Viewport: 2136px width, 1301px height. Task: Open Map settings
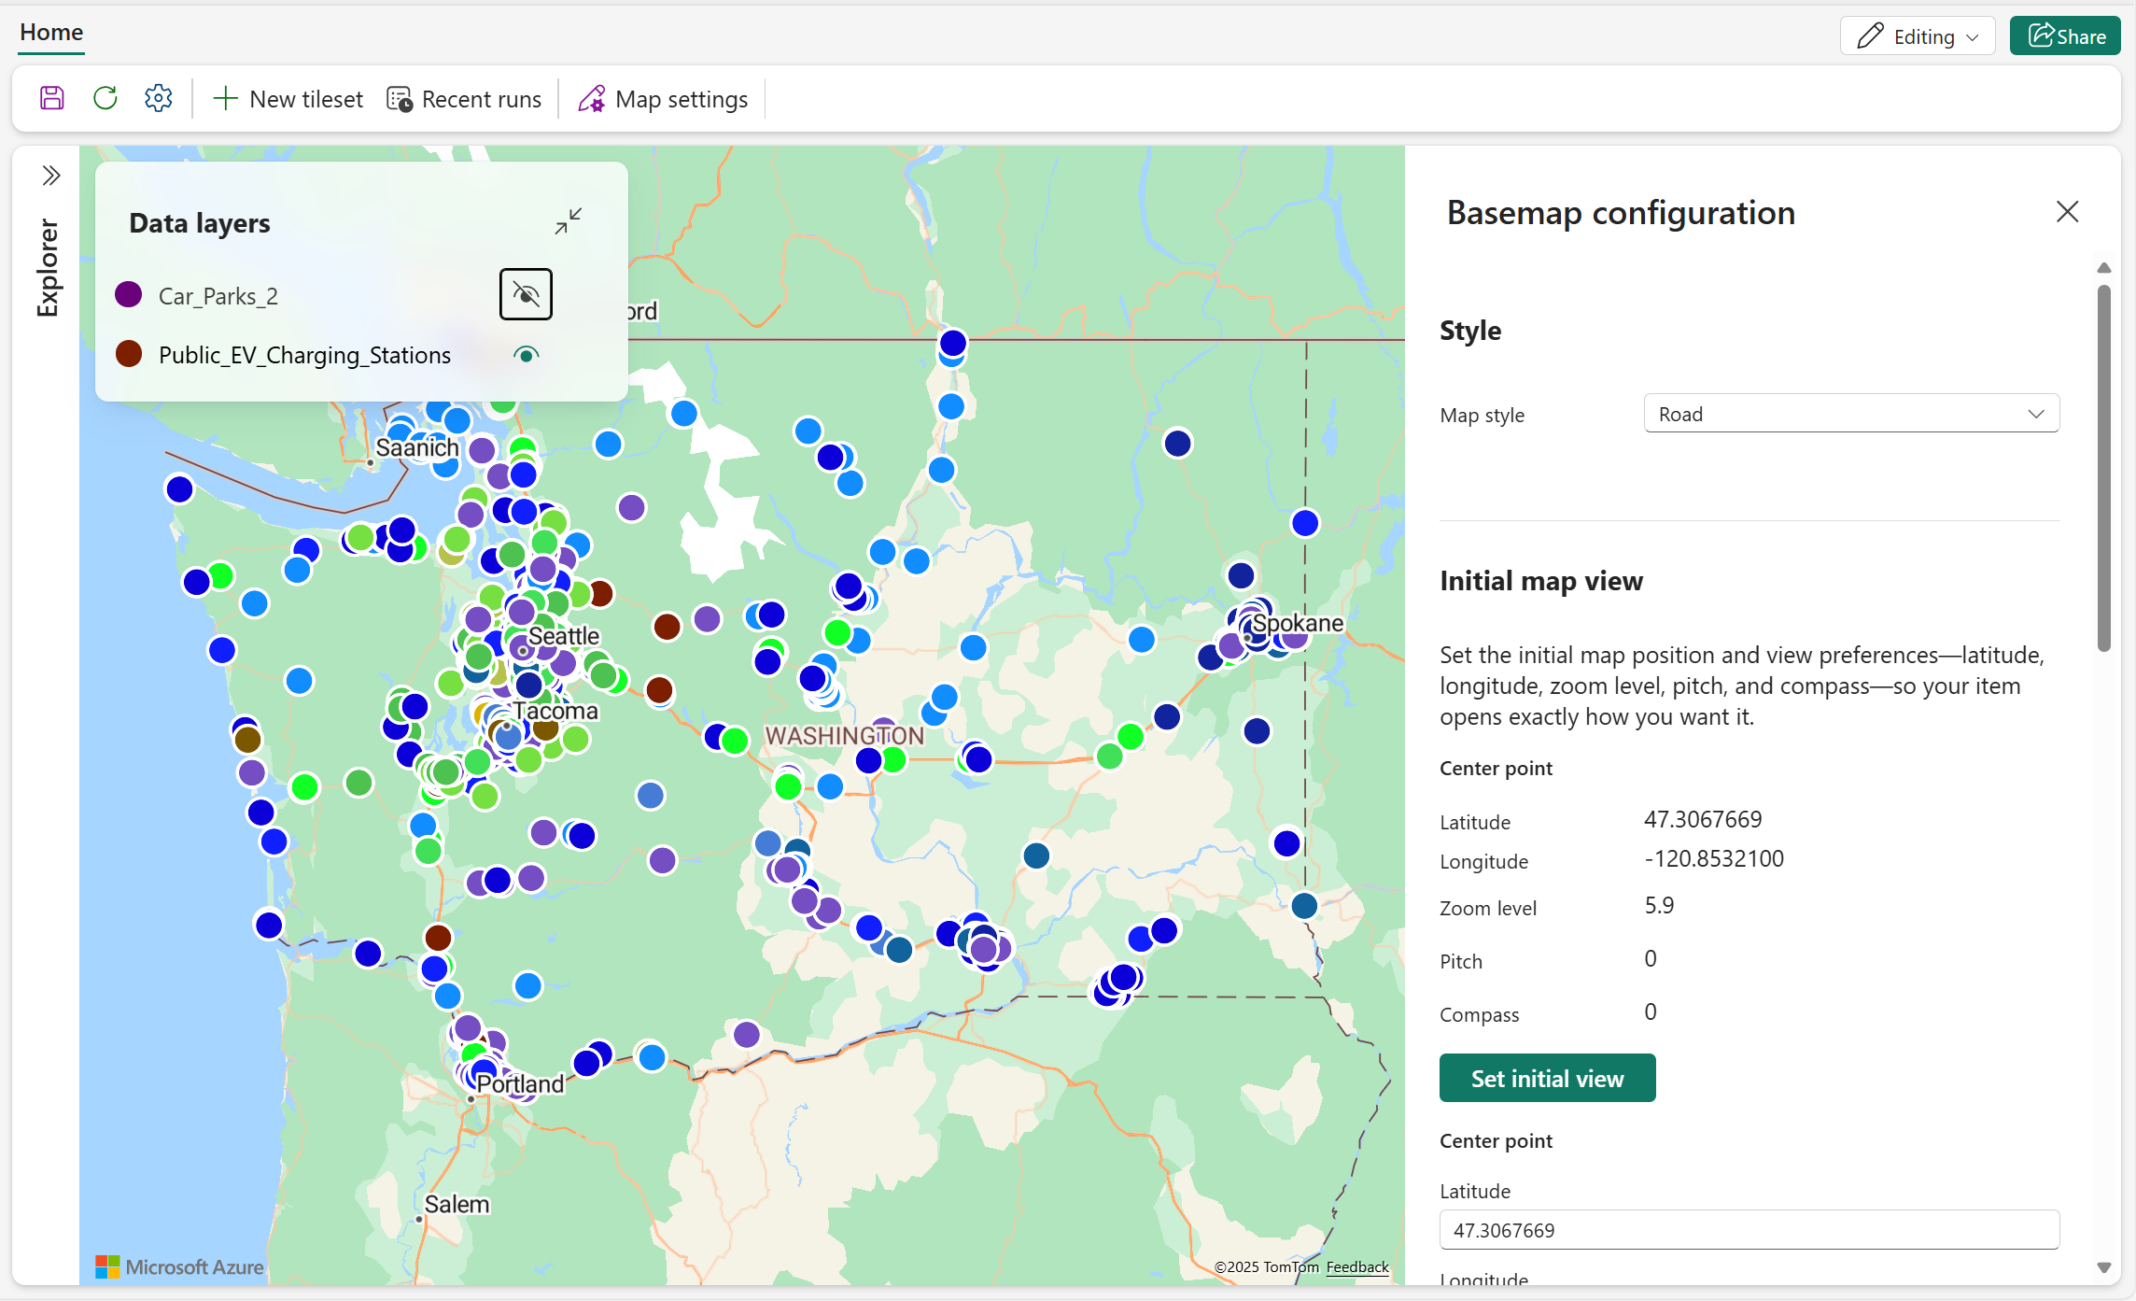[663, 99]
